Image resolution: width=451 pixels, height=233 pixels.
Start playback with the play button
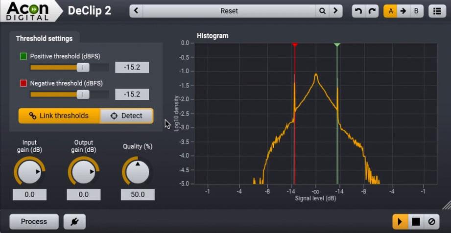pyautogui.click(x=400, y=222)
